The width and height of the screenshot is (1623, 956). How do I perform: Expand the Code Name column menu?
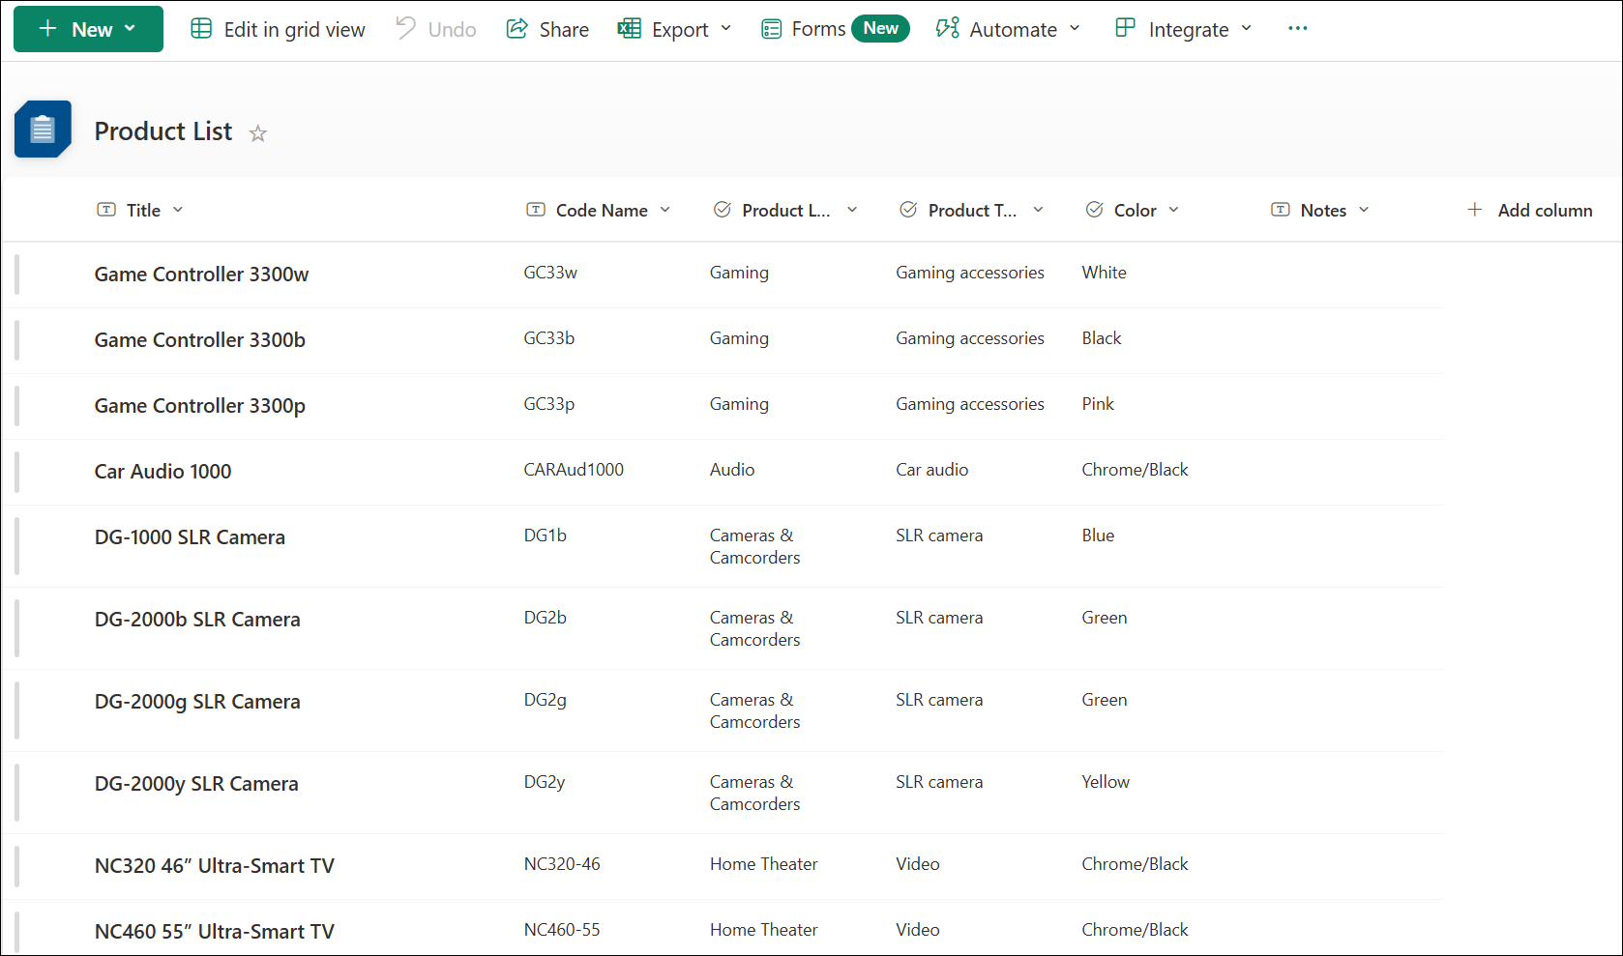[666, 209]
